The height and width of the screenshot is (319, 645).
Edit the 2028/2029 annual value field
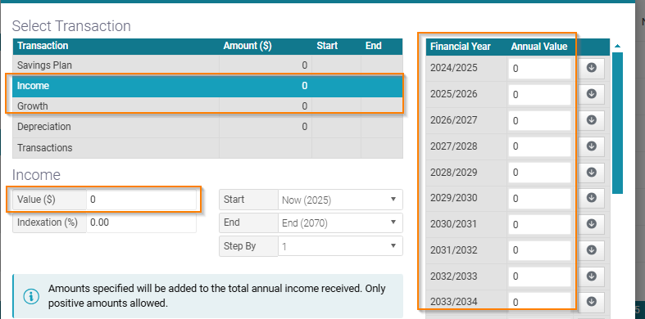tap(539, 173)
